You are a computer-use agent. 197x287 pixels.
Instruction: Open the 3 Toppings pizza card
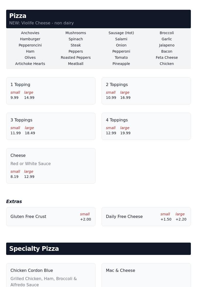click(x=51, y=126)
